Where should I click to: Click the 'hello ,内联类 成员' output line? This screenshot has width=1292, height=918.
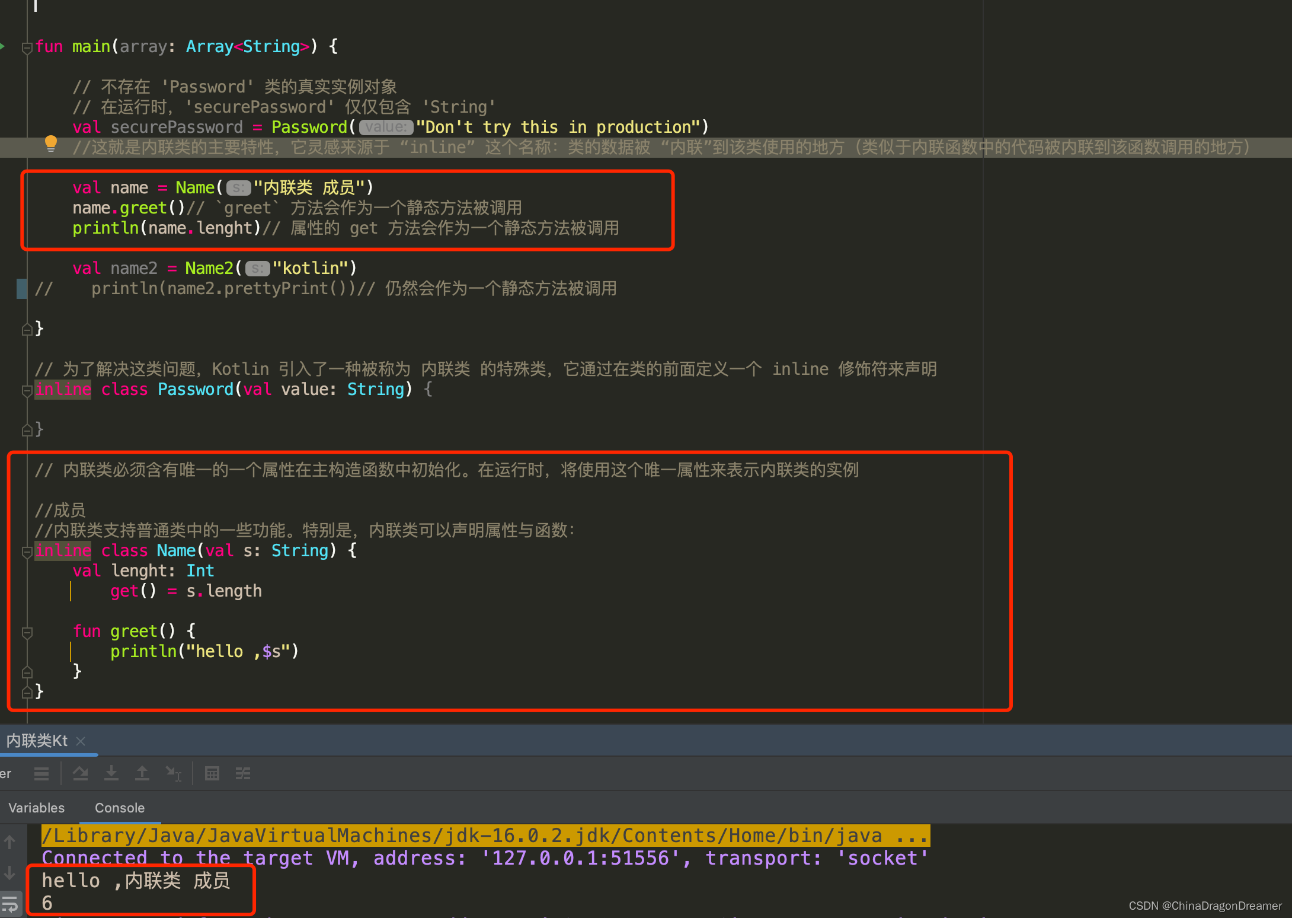click(136, 881)
